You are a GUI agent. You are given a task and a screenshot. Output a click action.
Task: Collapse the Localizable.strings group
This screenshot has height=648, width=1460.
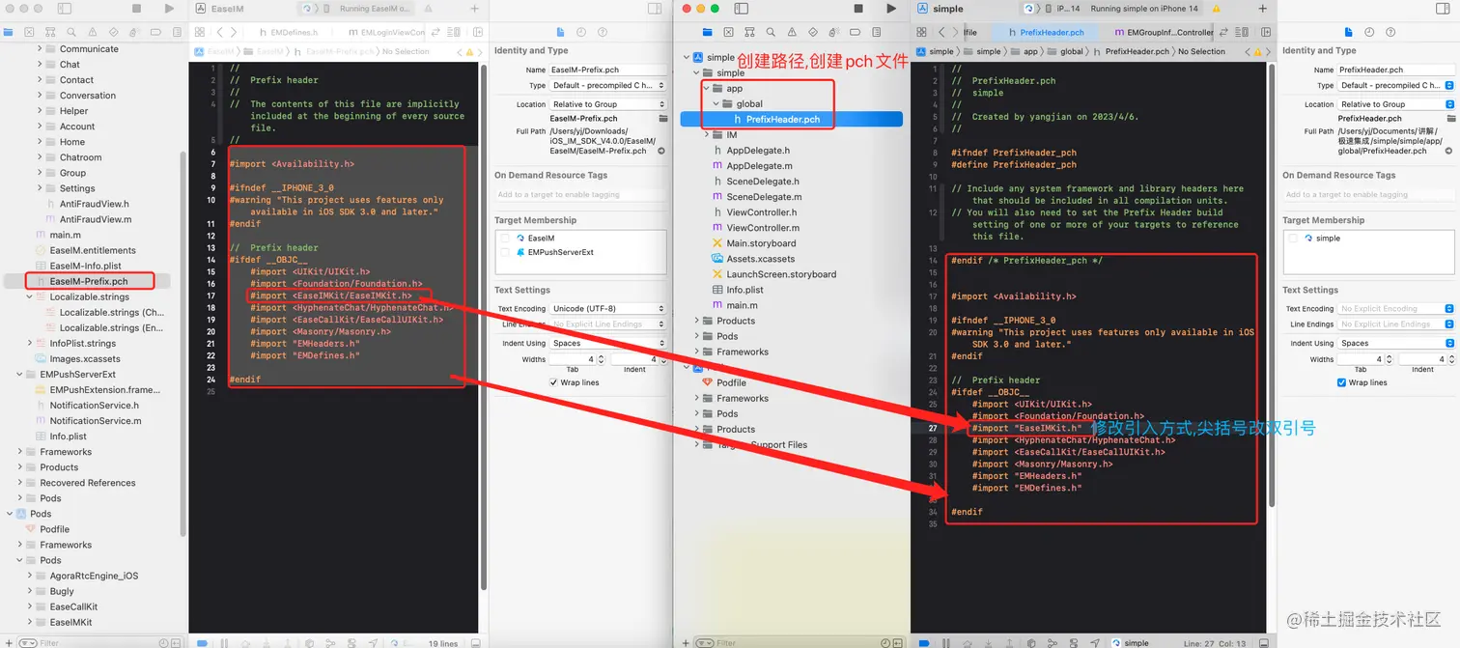click(30, 297)
